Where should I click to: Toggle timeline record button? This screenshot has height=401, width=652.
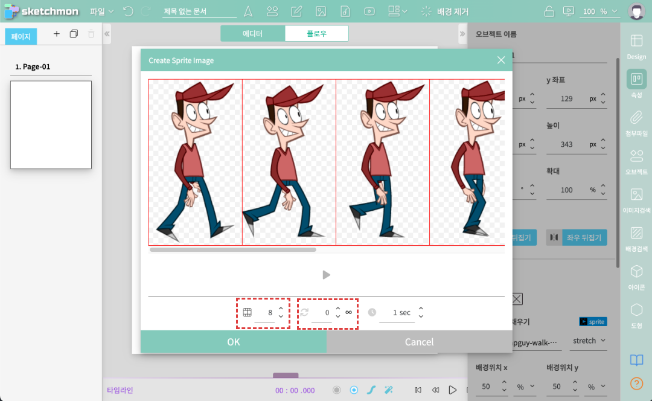point(336,390)
